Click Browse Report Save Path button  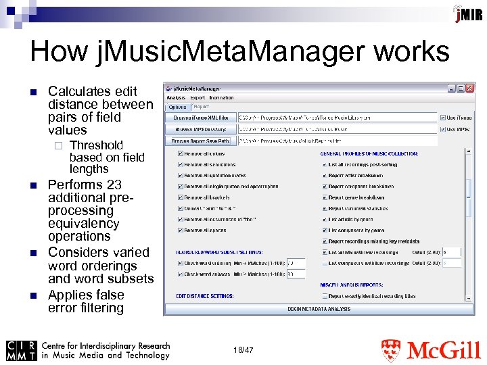pos(201,141)
